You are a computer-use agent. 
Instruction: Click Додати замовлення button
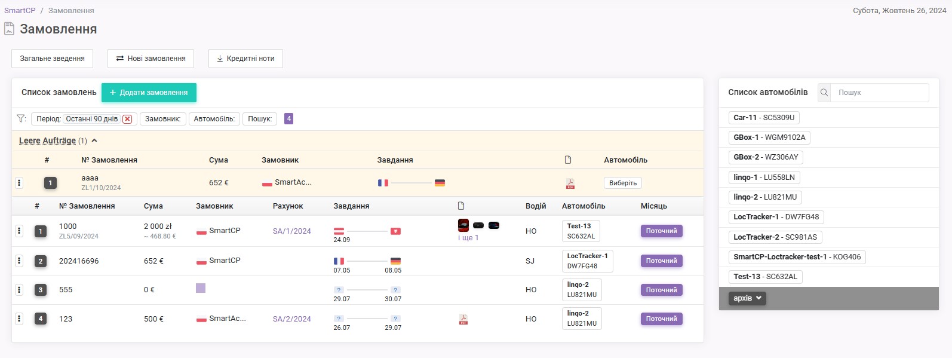[149, 93]
